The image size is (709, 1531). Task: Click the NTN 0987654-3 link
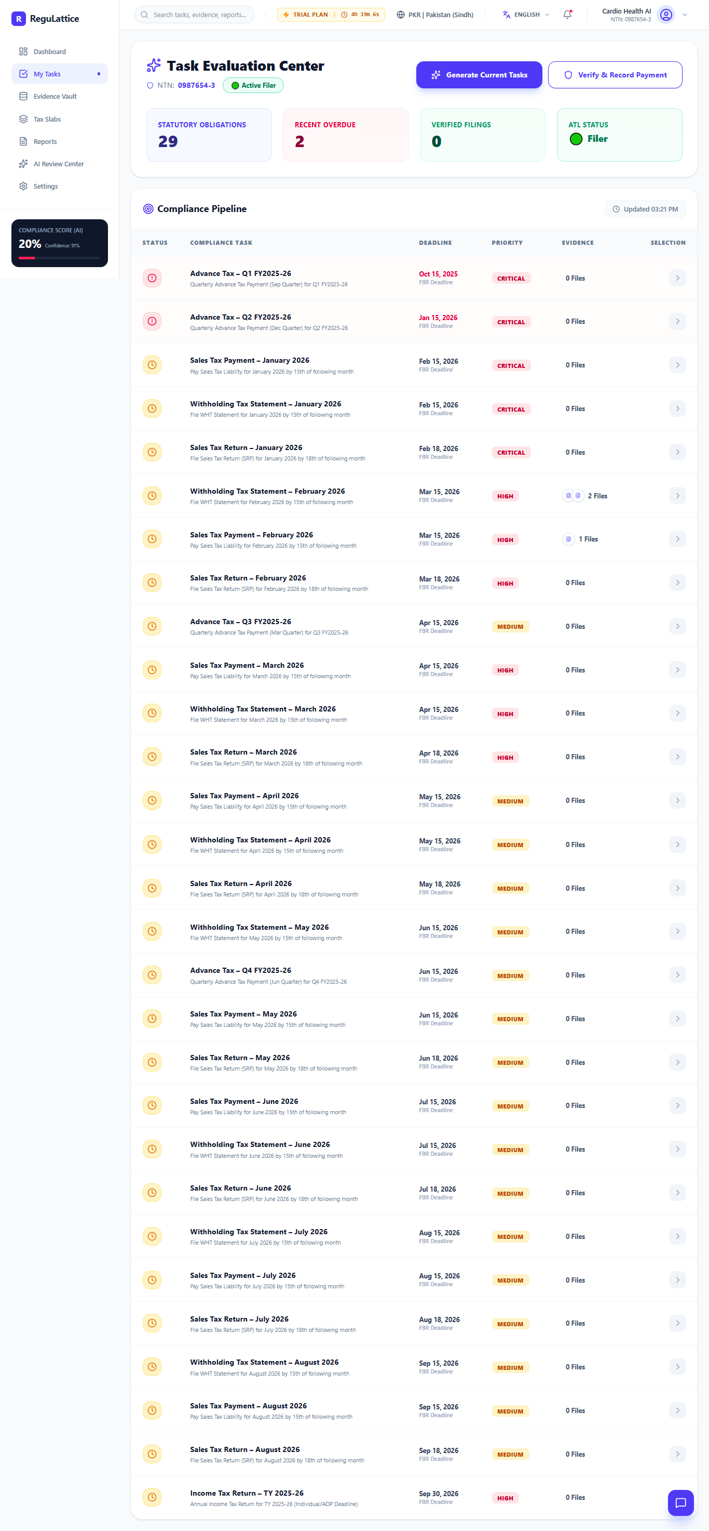[197, 86]
